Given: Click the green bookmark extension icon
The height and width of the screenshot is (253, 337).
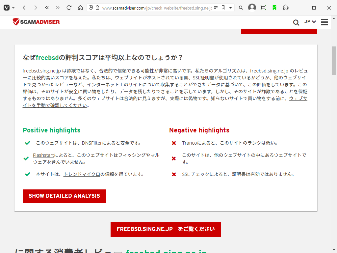Looking at the screenshot, I should click(274, 8).
